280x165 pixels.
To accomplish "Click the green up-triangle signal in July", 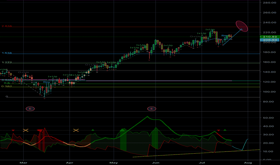I will (225, 130).
